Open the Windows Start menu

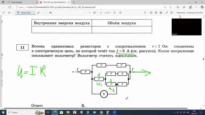pyautogui.click(x=3, y=112)
